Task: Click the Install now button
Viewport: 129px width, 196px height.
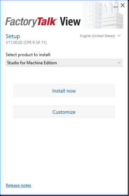Action: 64,90
